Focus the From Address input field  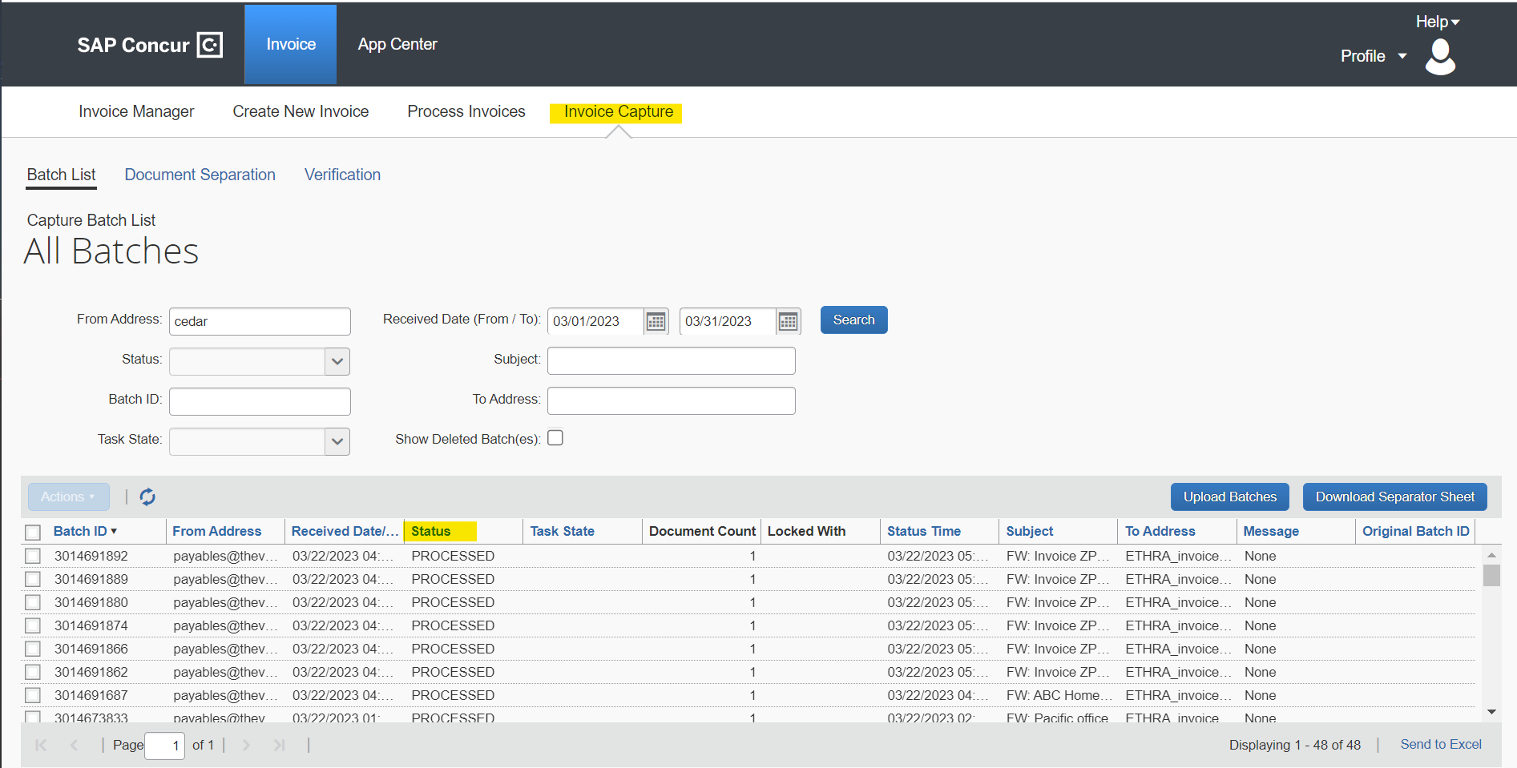[260, 321]
